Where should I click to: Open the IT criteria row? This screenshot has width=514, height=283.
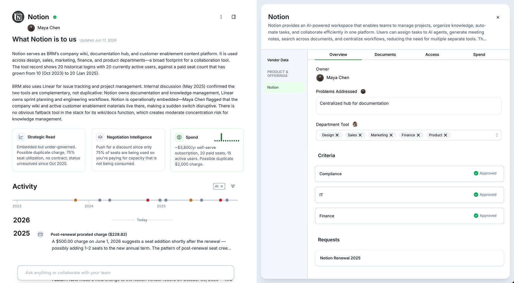(410, 195)
